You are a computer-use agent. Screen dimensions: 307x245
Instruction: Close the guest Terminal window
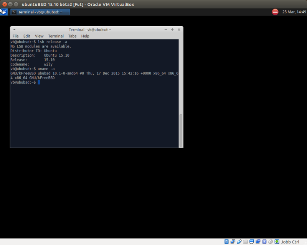point(179,30)
